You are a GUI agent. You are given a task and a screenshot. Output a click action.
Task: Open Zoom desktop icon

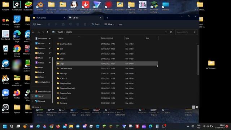click(6, 94)
